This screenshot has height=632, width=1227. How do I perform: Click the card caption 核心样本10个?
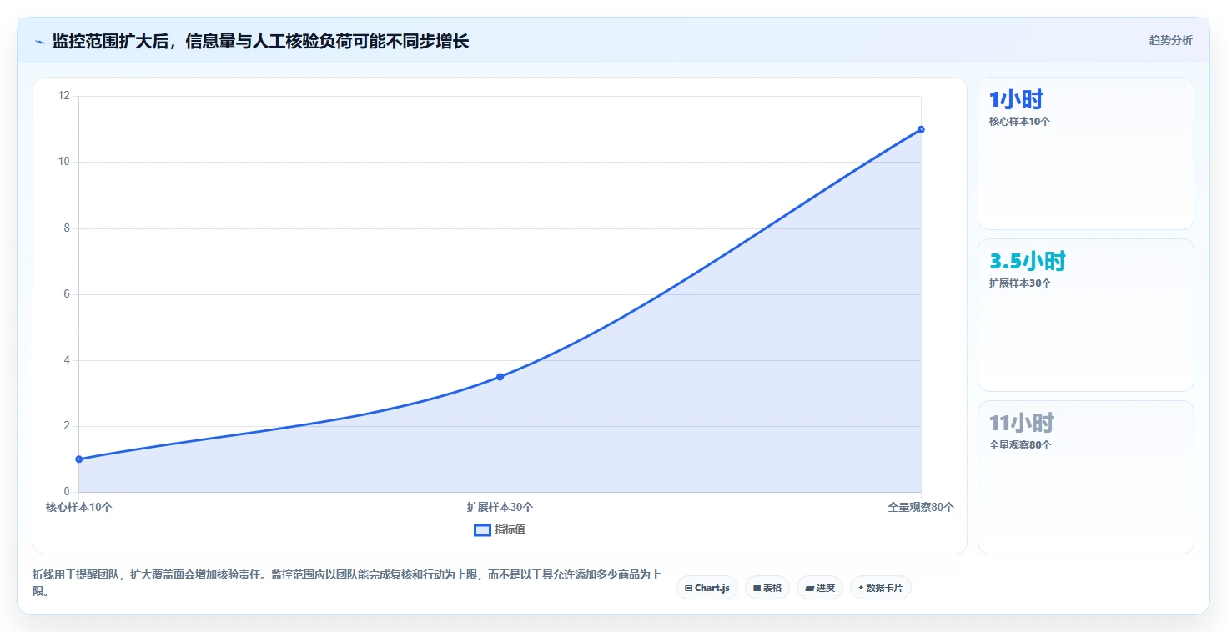coord(1019,121)
